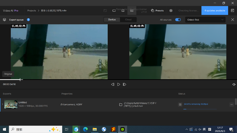
Task: Expand the Untitled export row
Action: [2, 104]
